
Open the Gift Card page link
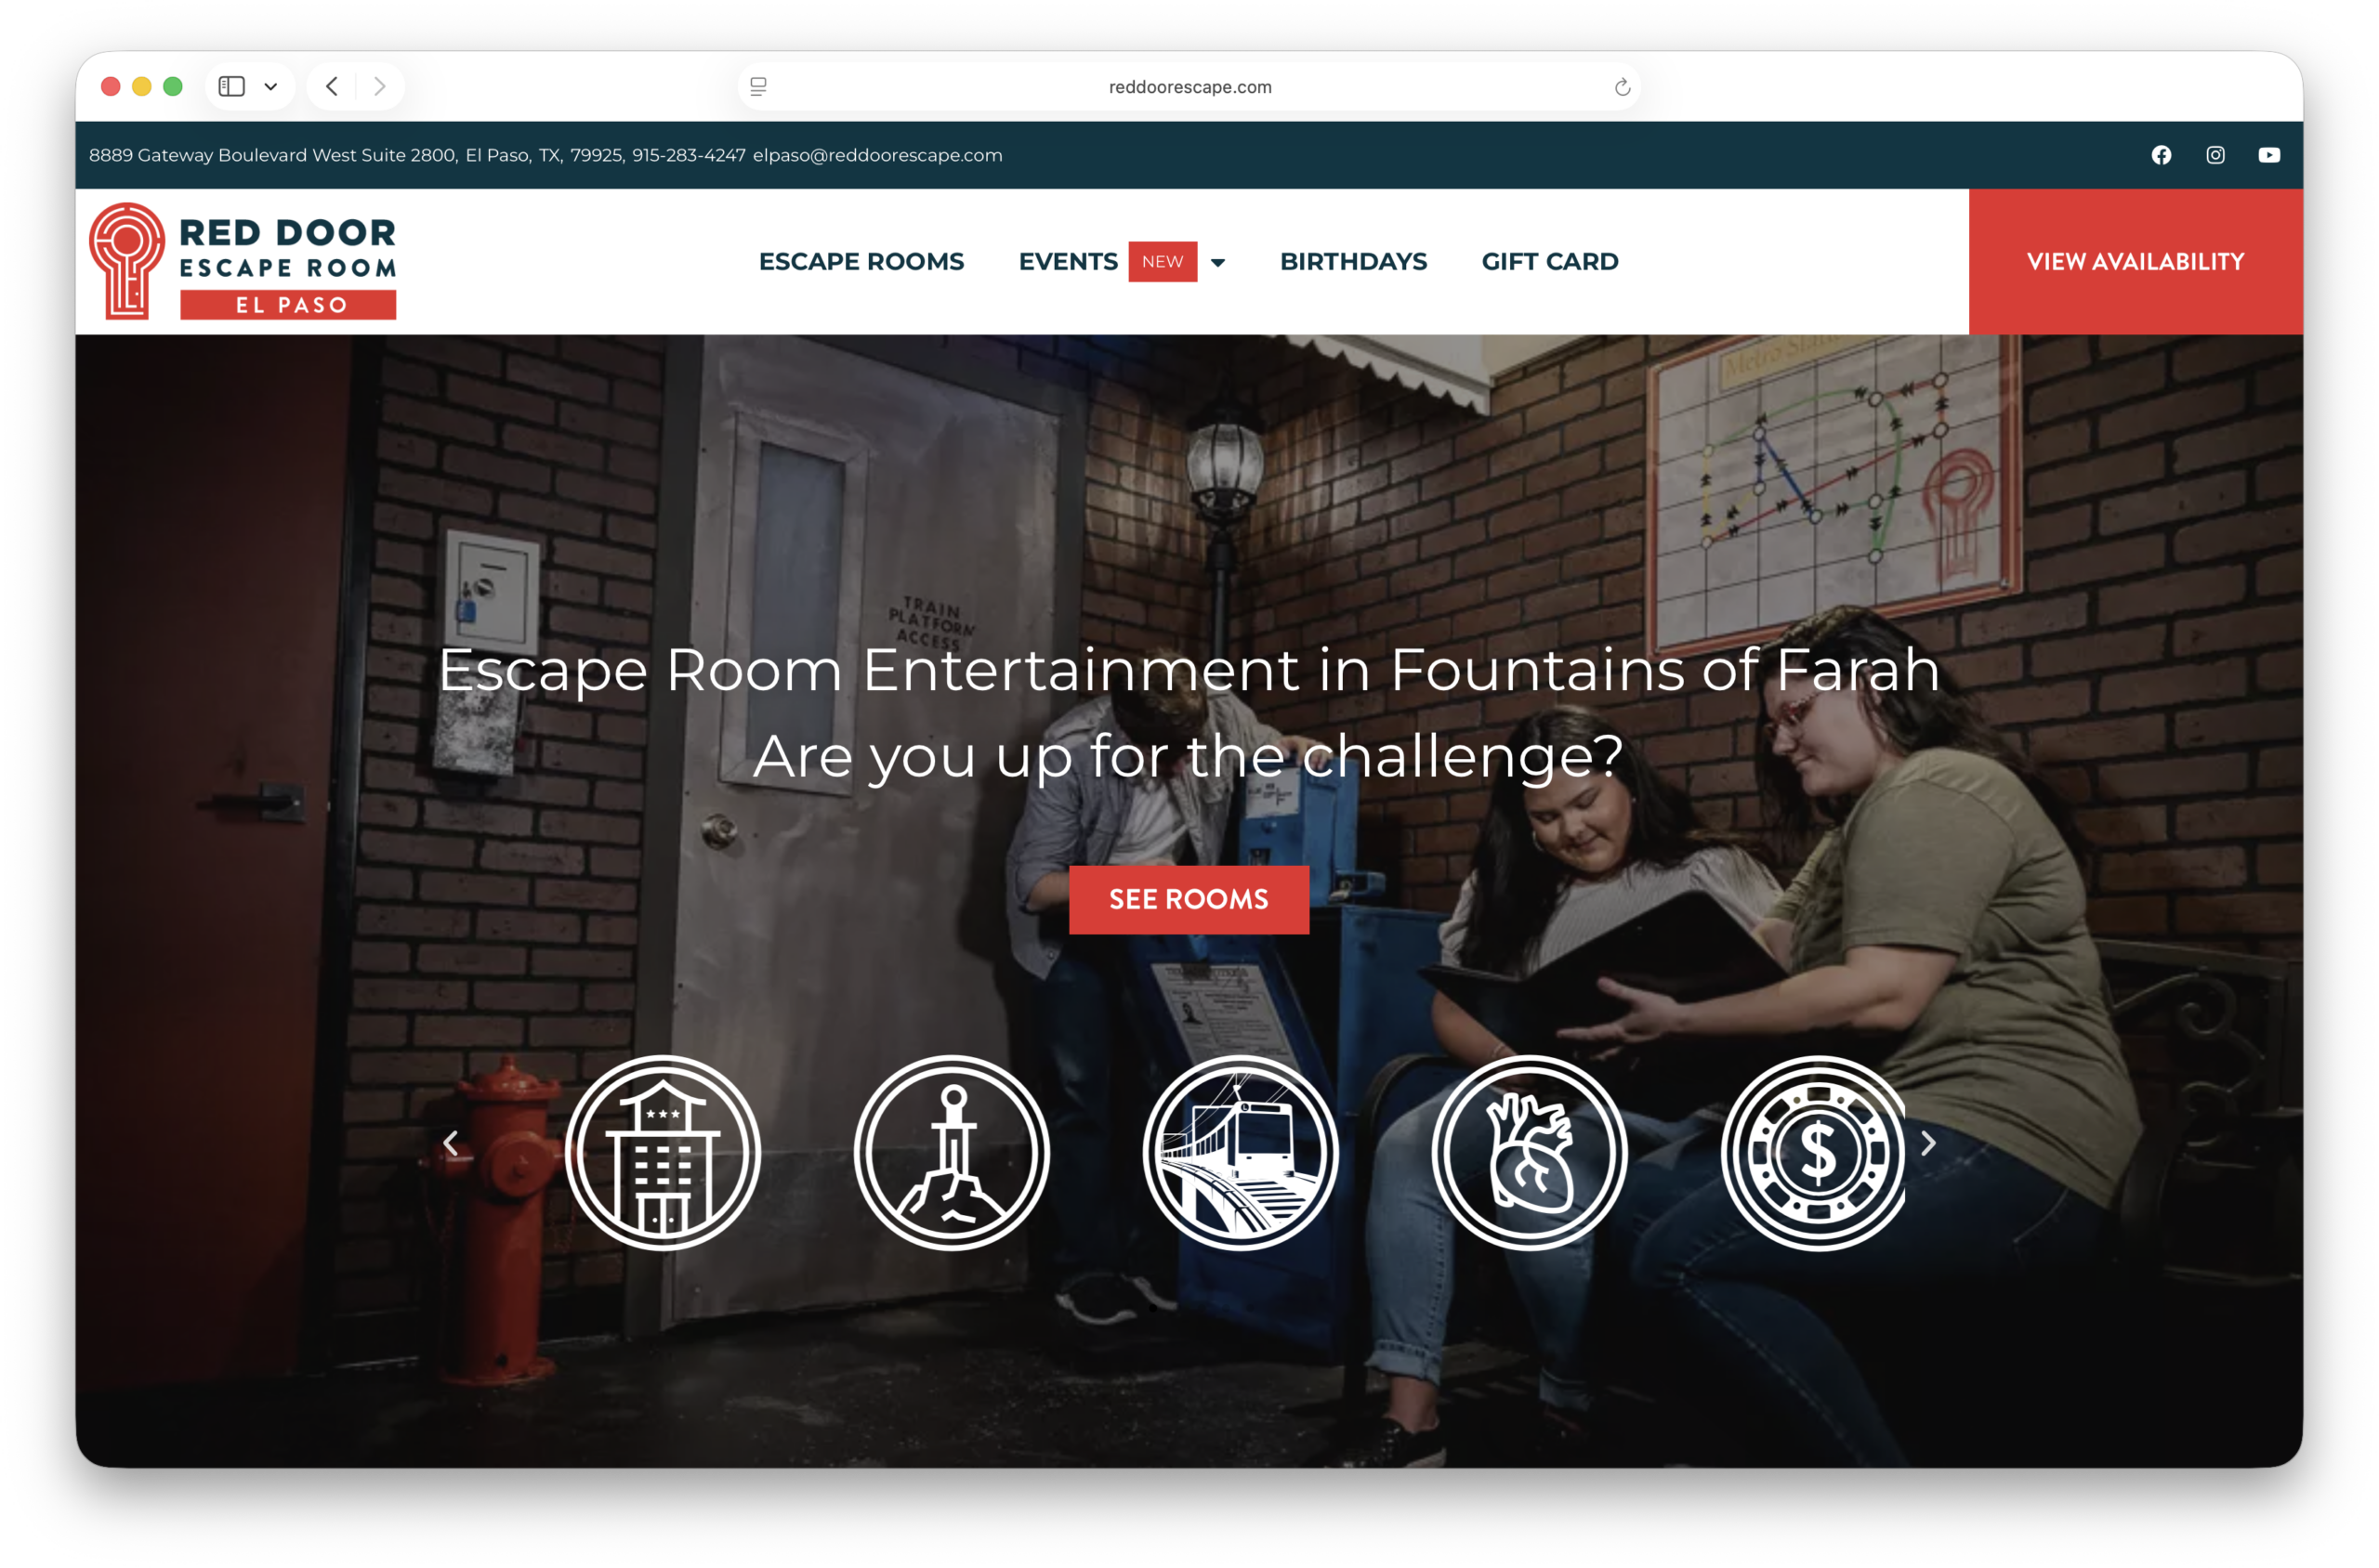tap(1550, 262)
